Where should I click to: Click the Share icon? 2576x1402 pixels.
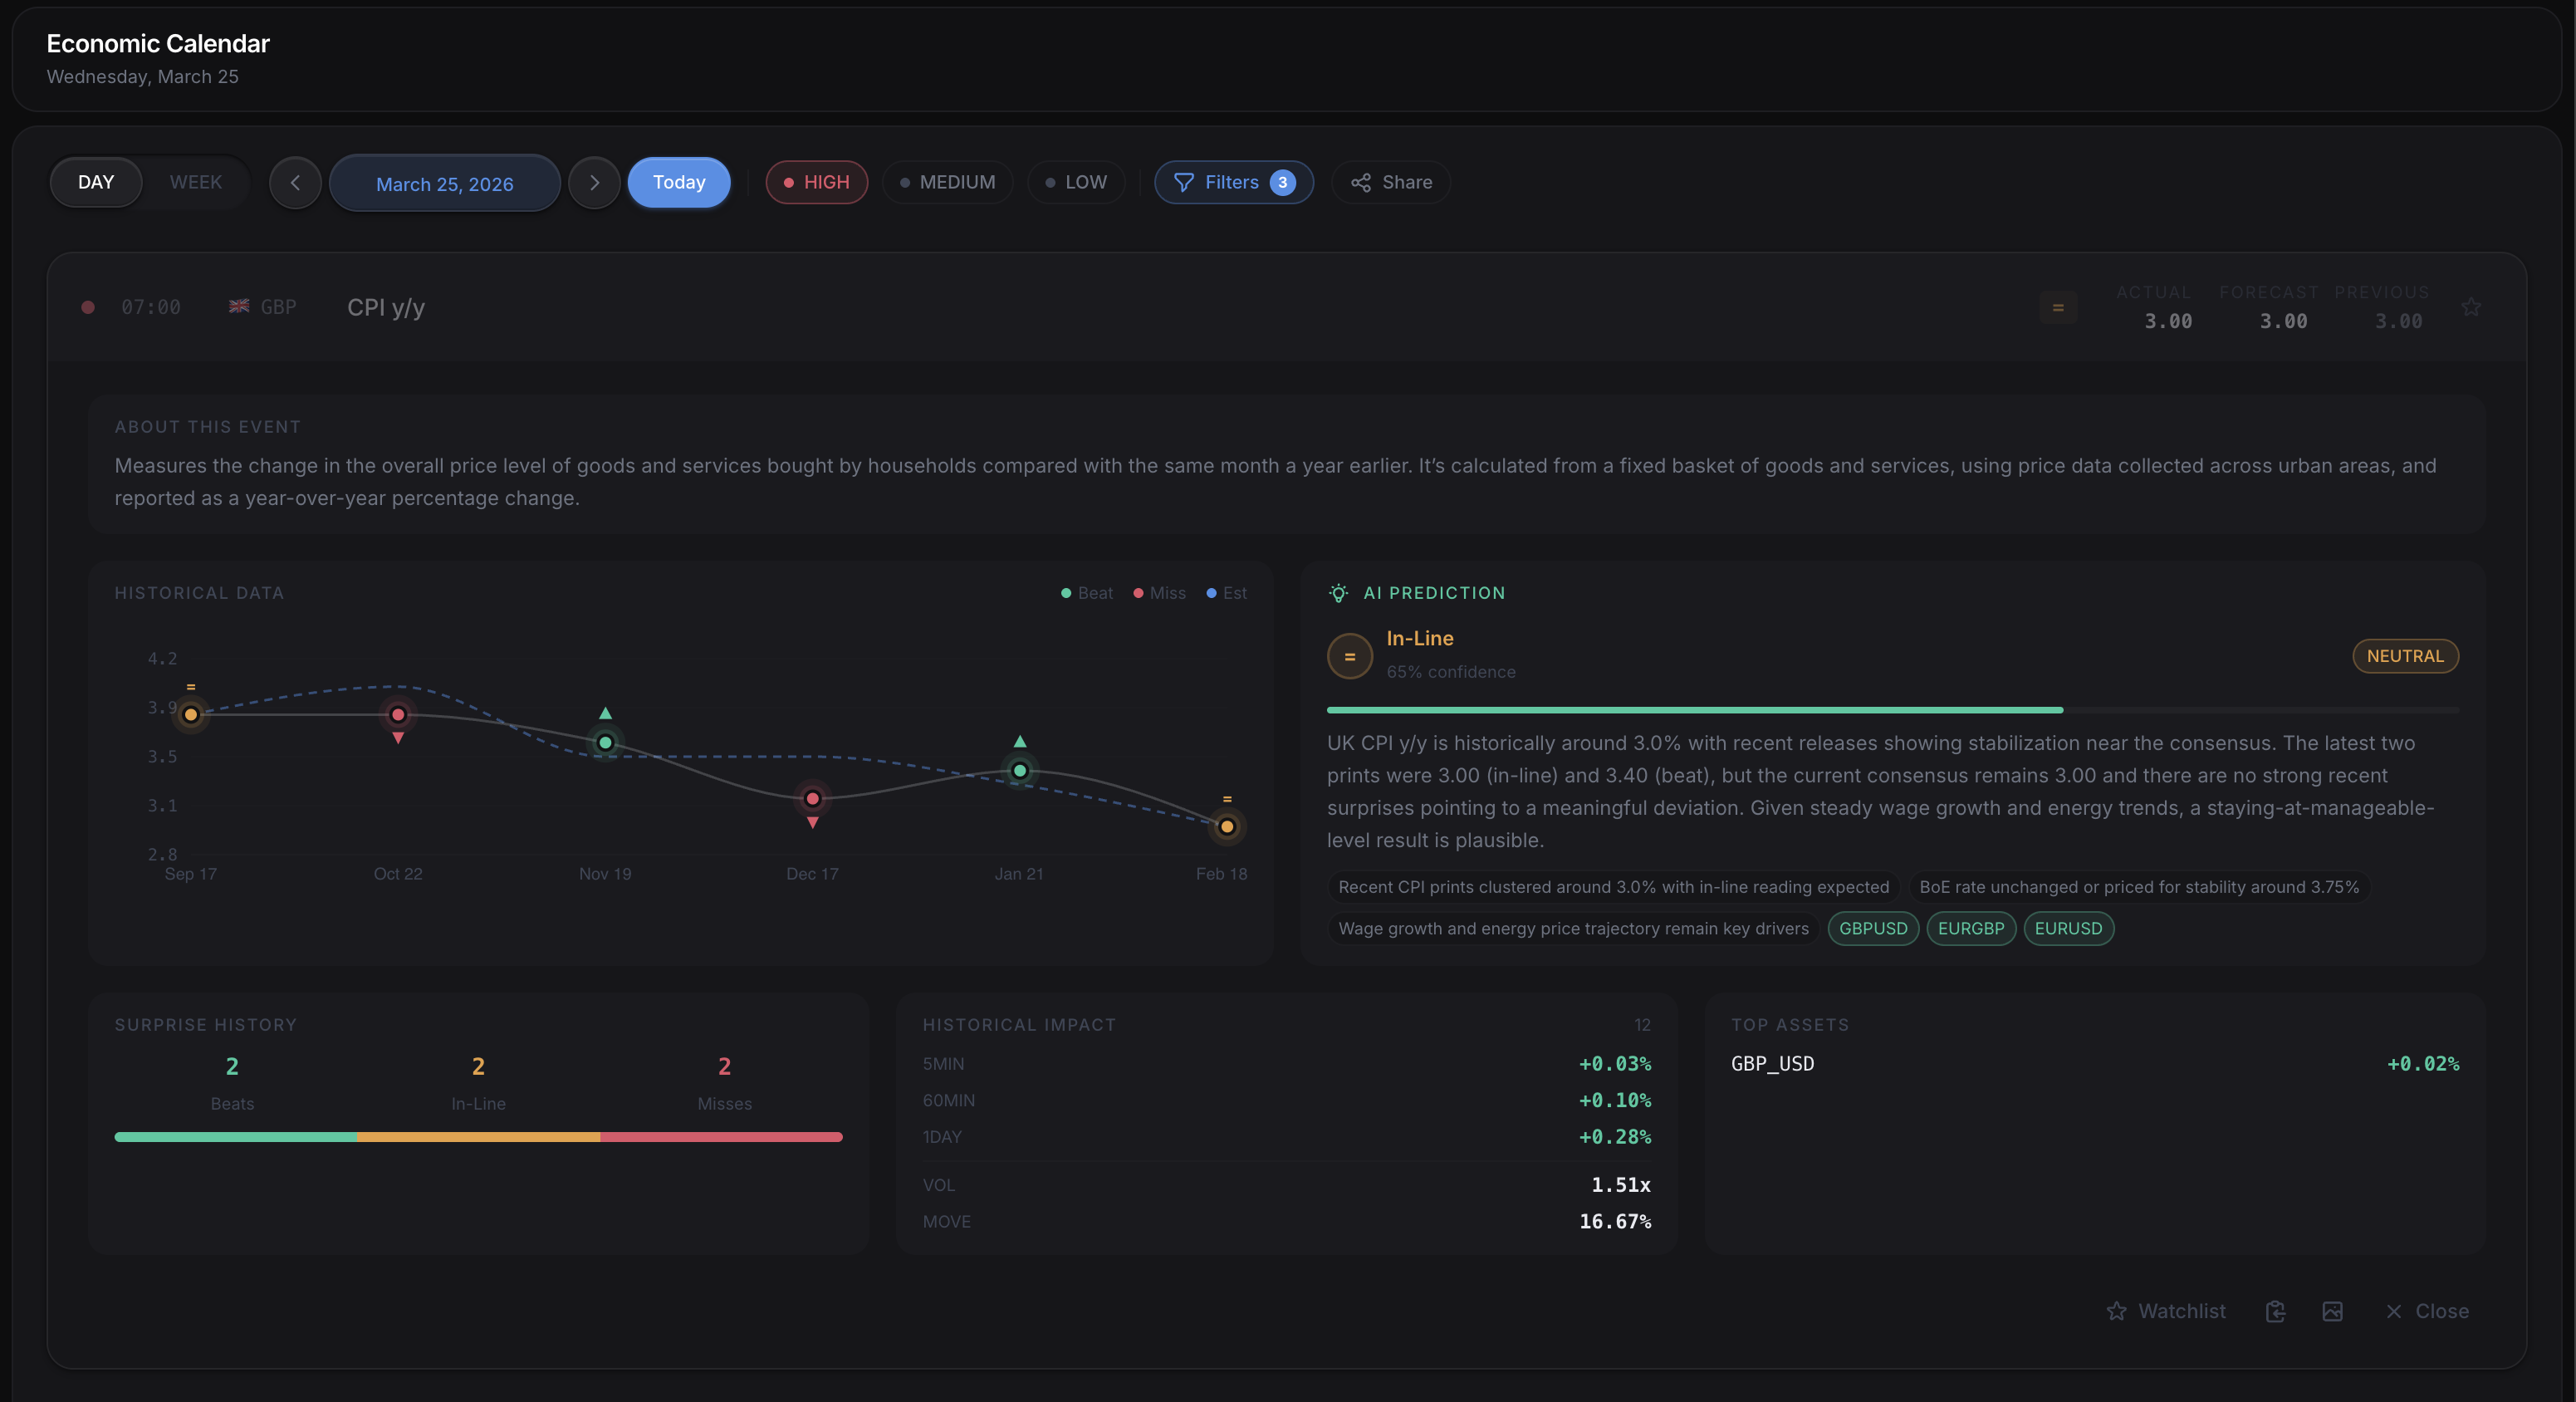click(x=1360, y=182)
